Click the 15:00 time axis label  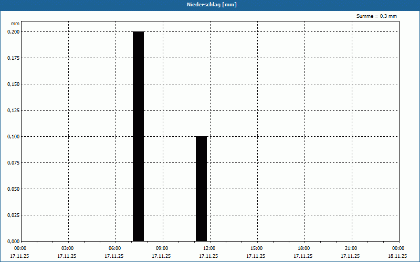tap(256, 248)
